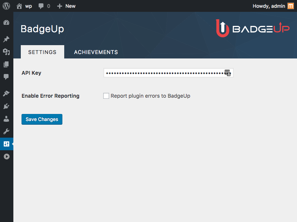The height and width of the screenshot is (222, 297).
Task: Open the Appearance brush sidebar icon
Action: (x=6, y=93)
